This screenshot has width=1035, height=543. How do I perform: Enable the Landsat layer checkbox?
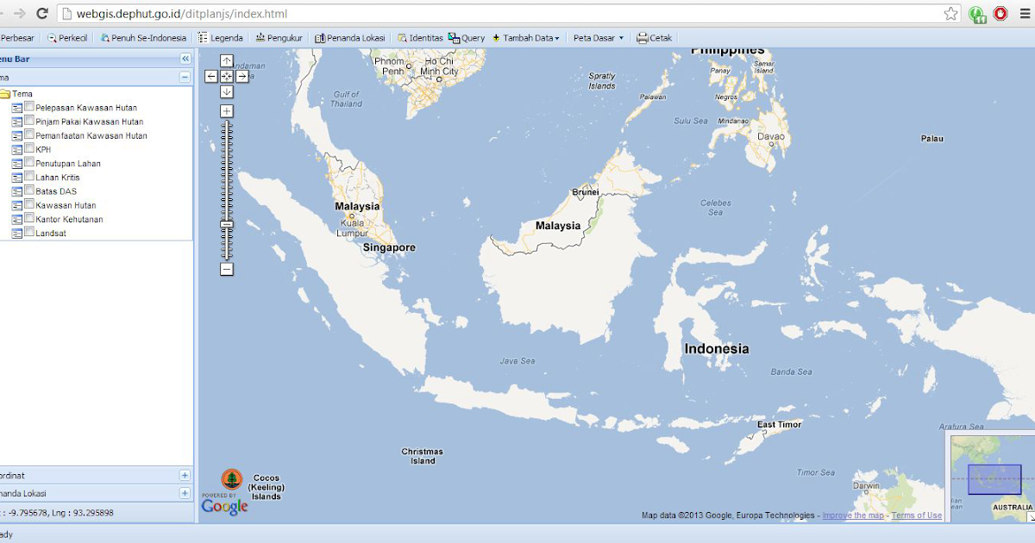pyautogui.click(x=29, y=233)
